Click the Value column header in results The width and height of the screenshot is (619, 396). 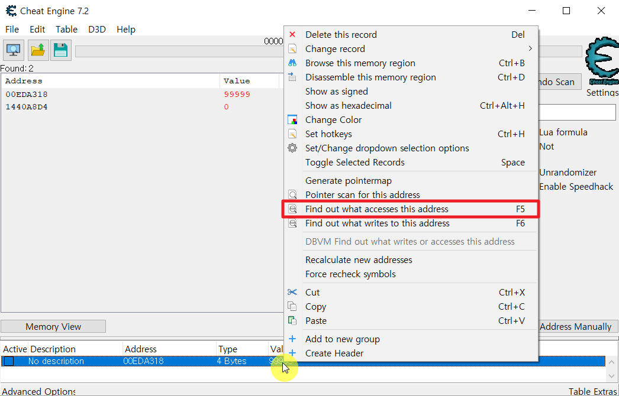point(250,81)
